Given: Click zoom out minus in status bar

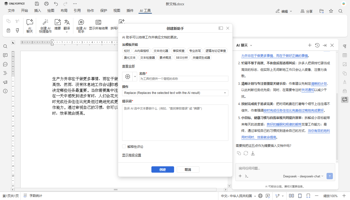Looking at the screenshot, I should [317, 196].
